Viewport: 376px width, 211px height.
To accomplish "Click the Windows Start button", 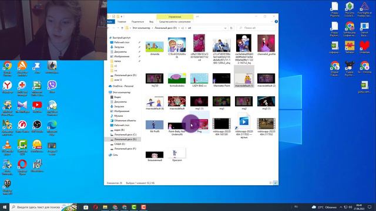I will 5,207.
